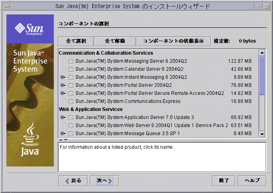Expand Instant Messaging 6 2004Q2 subcomponents icon
Image resolution: width=273 pixels, height=193 pixels.
pos(63,77)
